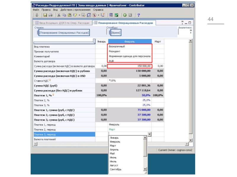Click the Copy icon in the toolbar
Image resolution: width=237 pixels, height=177 pixels.
(x=64, y=15)
